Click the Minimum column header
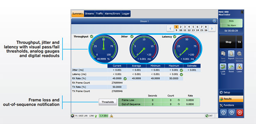The image size is (256, 124). [155, 66]
